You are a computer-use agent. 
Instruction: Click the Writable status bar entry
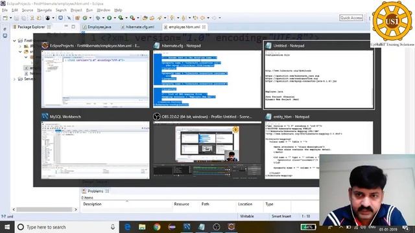click(247, 216)
